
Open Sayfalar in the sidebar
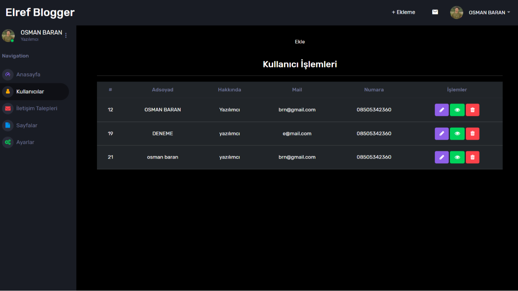[x=27, y=126]
